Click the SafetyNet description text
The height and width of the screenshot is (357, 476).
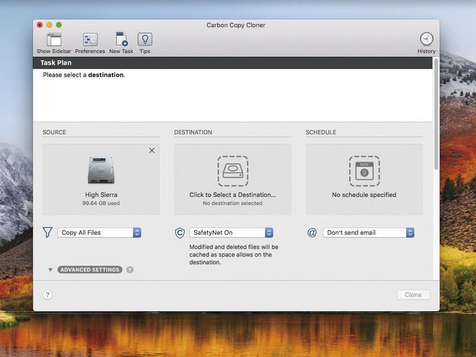(x=234, y=254)
